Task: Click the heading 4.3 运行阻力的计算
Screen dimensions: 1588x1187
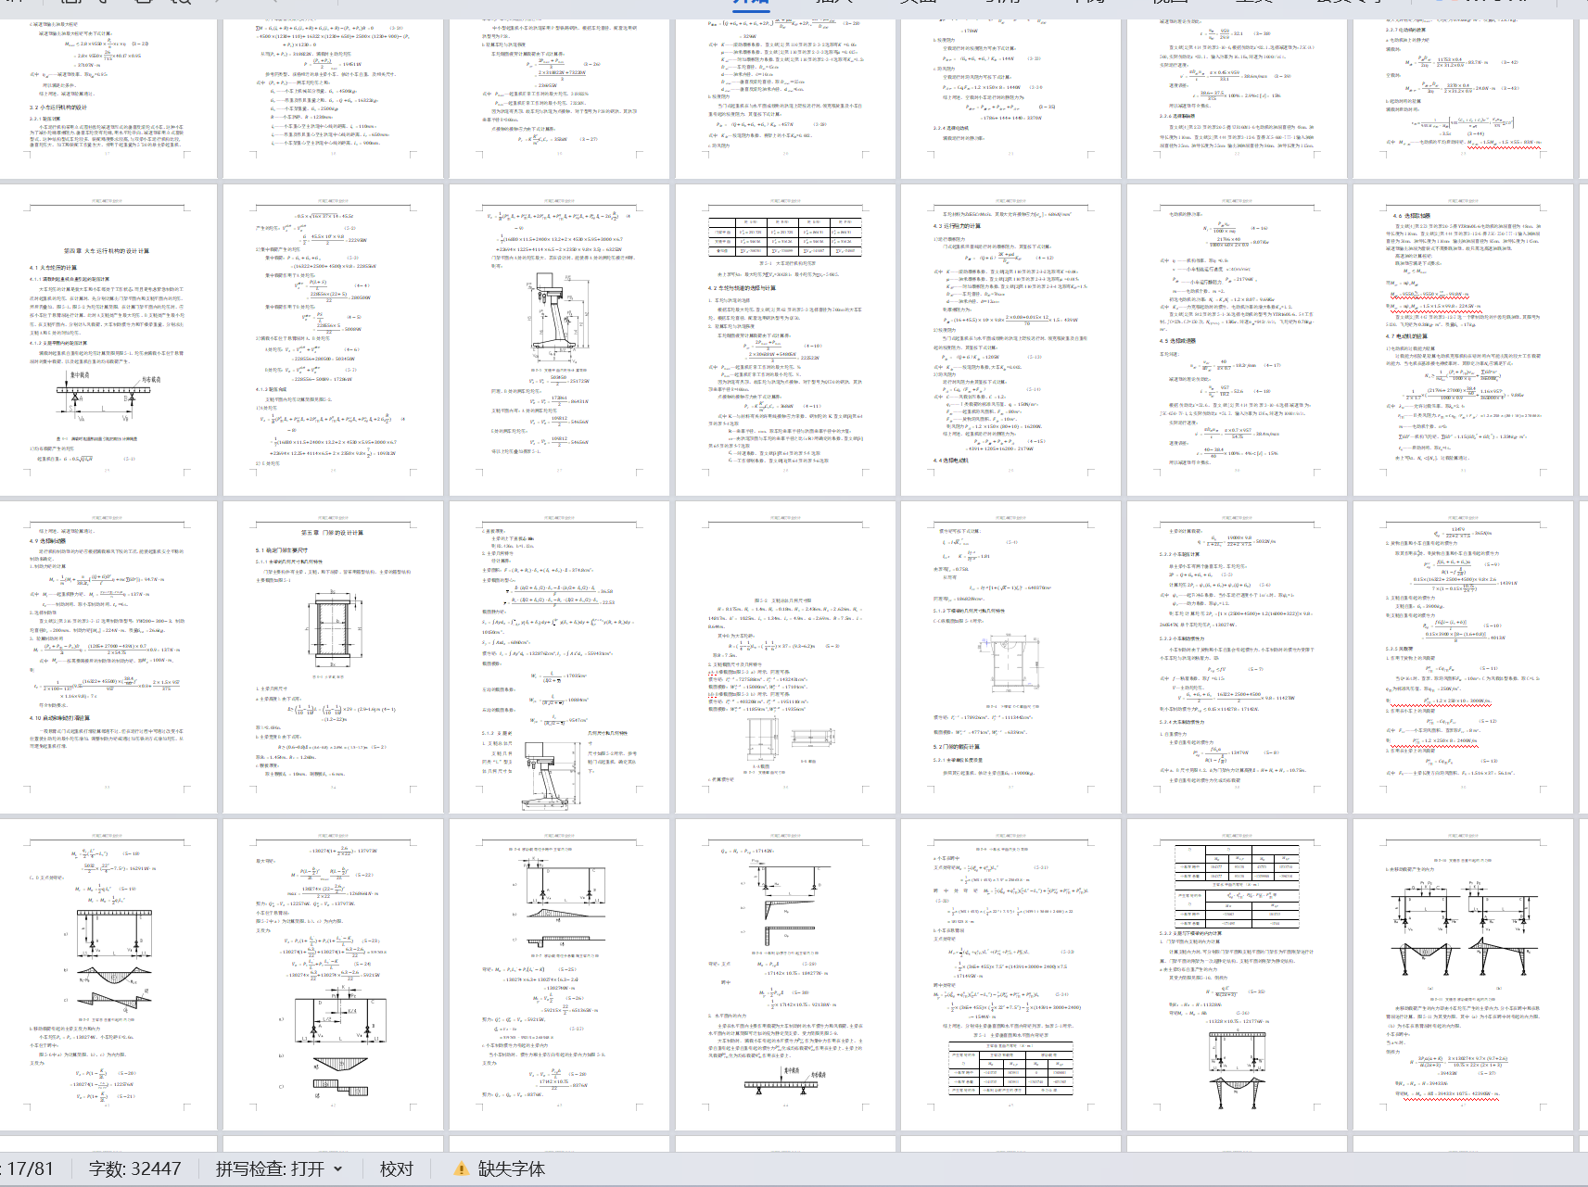Action: pyautogui.click(x=957, y=225)
